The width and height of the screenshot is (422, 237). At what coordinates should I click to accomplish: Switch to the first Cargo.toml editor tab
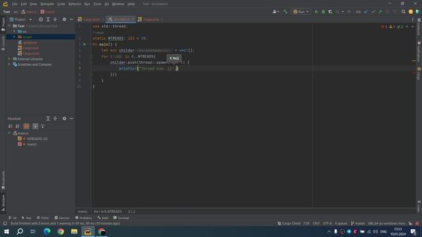[x=90, y=19]
